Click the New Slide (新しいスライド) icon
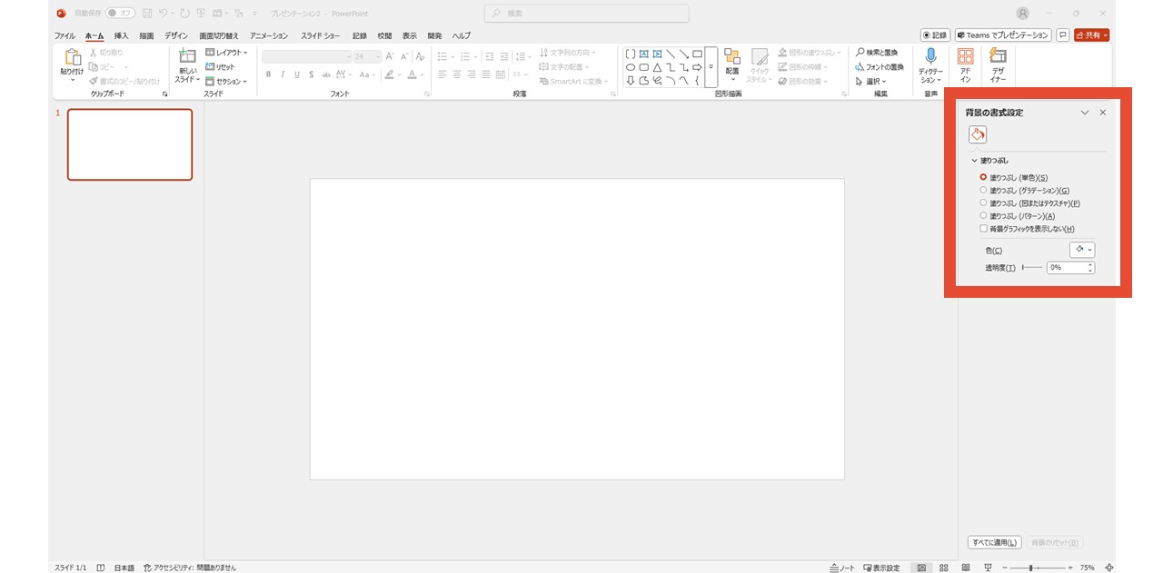The width and height of the screenshot is (1163, 573). (x=187, y=56)
